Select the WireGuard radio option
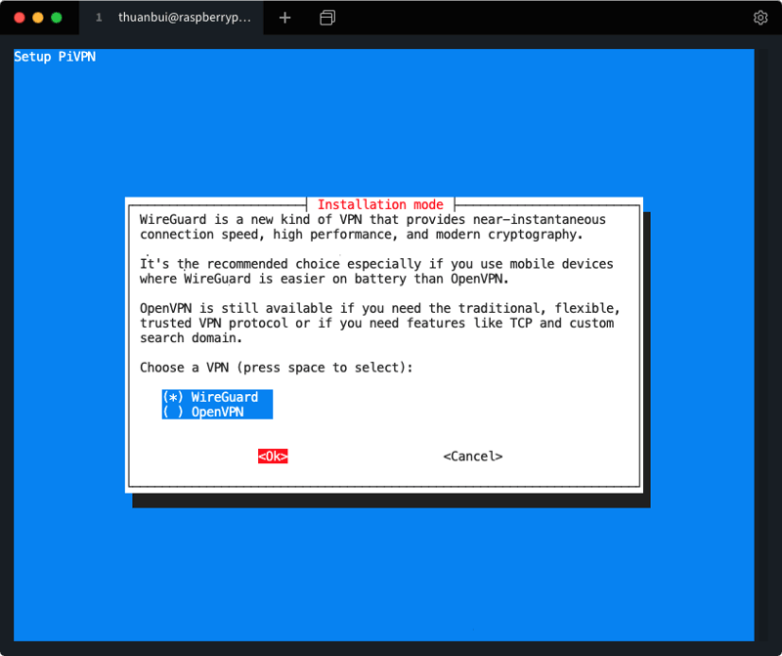 point(173,397)
